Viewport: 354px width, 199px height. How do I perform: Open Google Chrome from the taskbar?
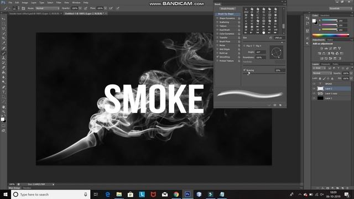pyautogui.click(x=176, y=194)
